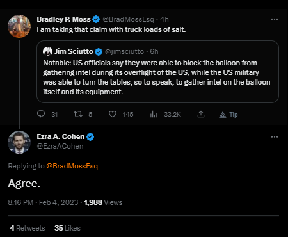This screenshot has height=237, width=288.
Task: Click the share upload icon
Action: [x=201, y=114]
